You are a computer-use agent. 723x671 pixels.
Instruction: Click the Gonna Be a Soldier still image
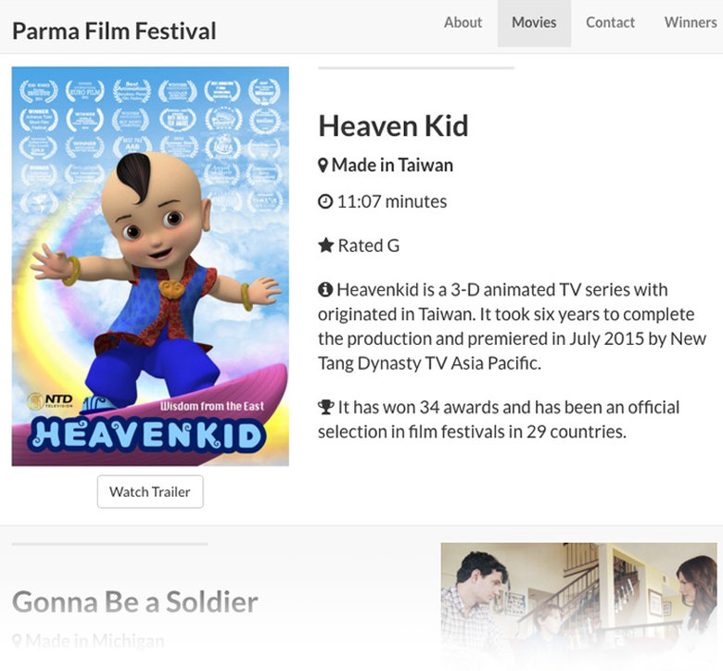coord(578,602)
